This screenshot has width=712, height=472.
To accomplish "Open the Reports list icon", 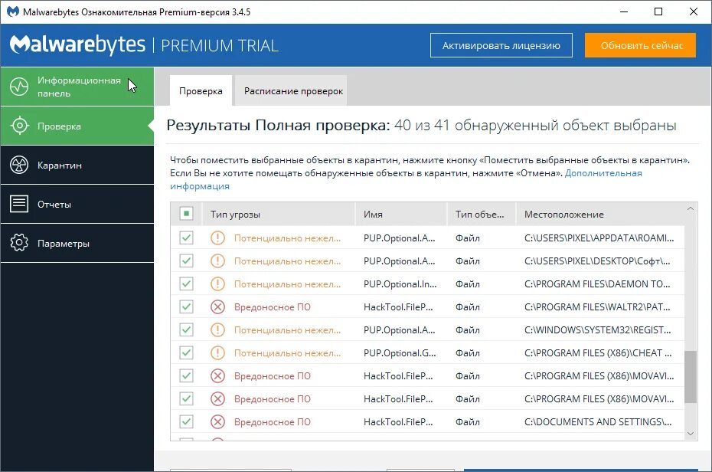I will [19, 204].
